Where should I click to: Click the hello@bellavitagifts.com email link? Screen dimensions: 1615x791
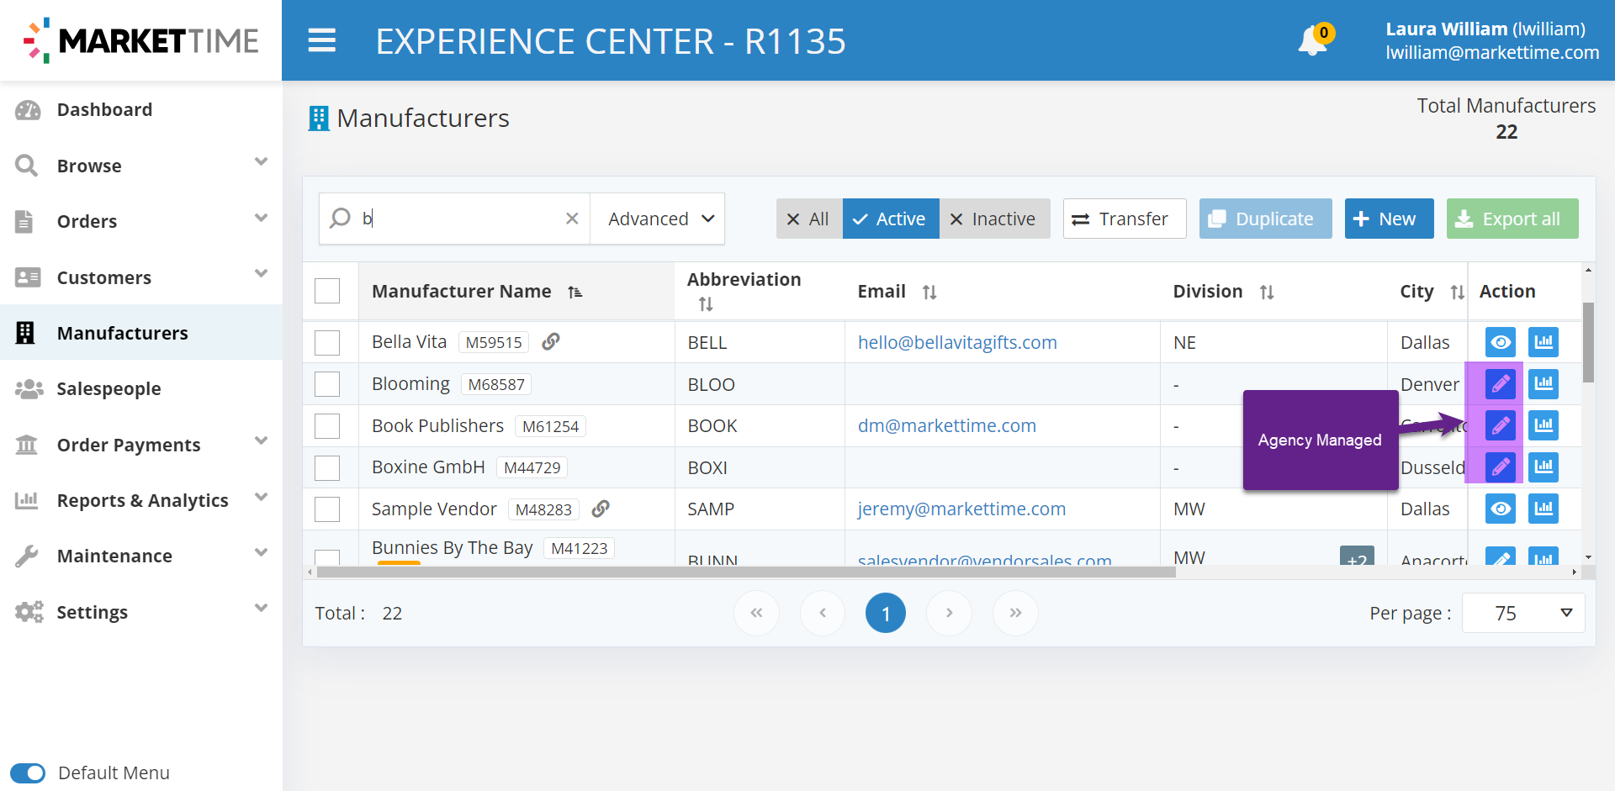[x=957, y=342]
